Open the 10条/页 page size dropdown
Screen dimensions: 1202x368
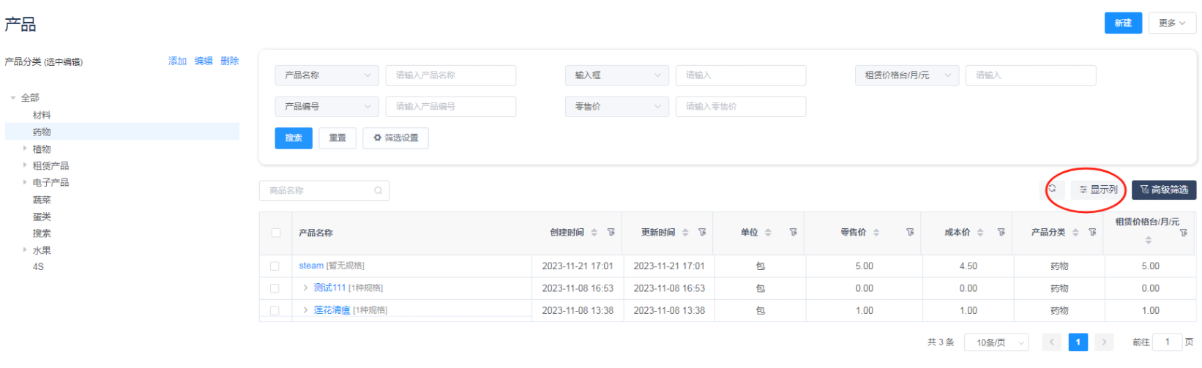997,342
